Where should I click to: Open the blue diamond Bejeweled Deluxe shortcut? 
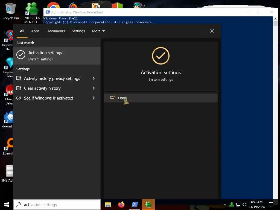[8, 68]
